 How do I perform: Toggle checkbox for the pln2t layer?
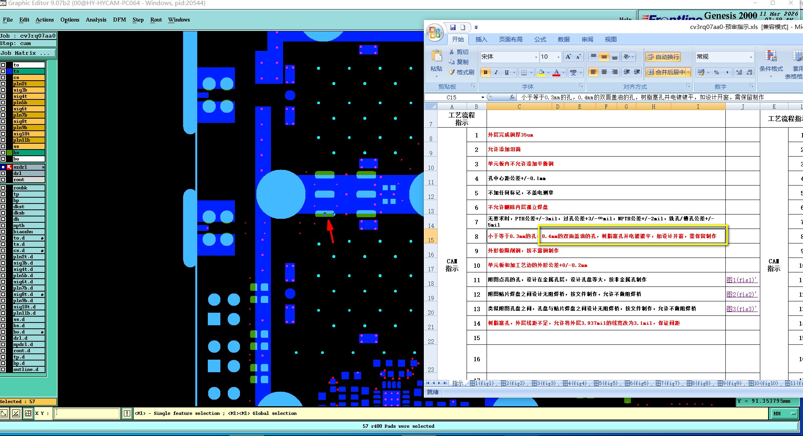pyautogui.click(x=3, y=84)
